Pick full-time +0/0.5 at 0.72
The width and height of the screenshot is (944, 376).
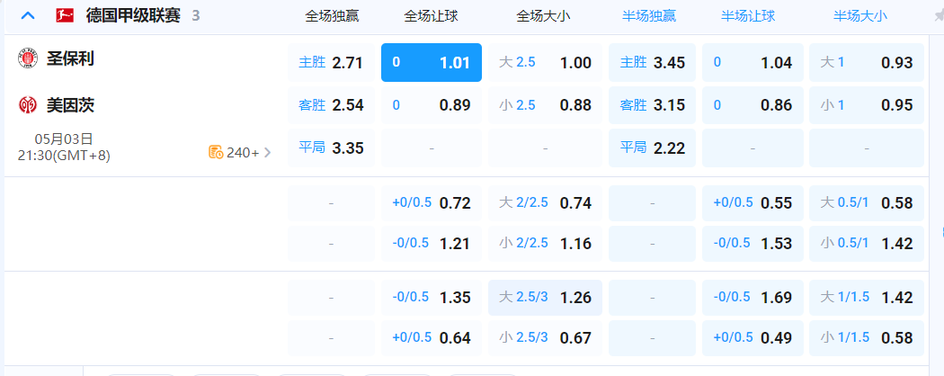[431, 203]
